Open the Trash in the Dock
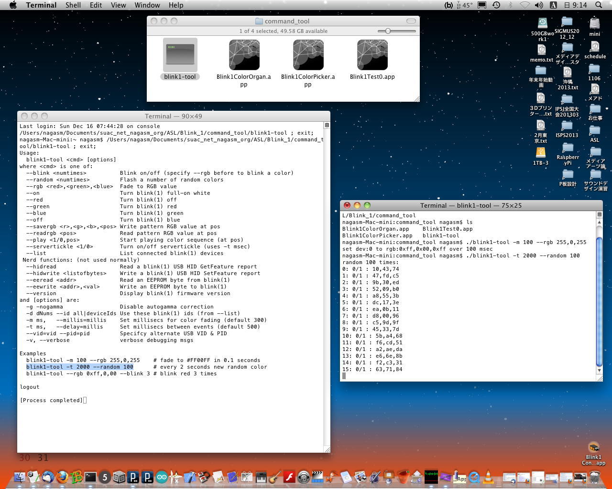This screenshot has height=489, width=612. (594, 477)
